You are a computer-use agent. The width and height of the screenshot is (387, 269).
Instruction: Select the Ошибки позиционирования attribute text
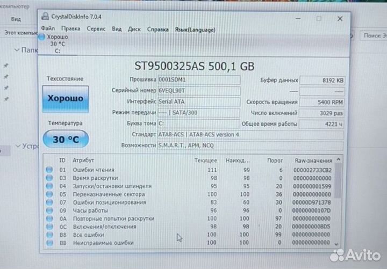click(109, 202)
